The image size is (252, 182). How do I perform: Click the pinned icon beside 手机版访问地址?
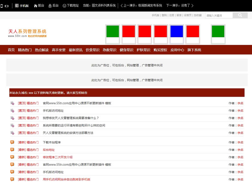click(12, 111)
